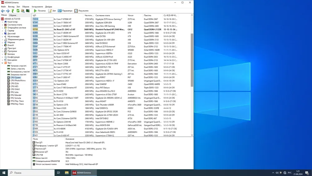The image size is (312, 176).
Task: Expand the Мультимедіа tree node
Action: coord(2,37)
